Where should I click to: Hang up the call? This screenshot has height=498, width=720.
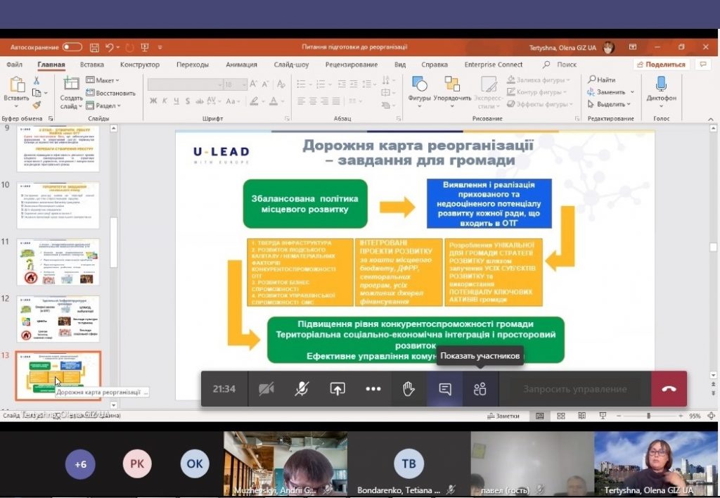tap(669, 389)
